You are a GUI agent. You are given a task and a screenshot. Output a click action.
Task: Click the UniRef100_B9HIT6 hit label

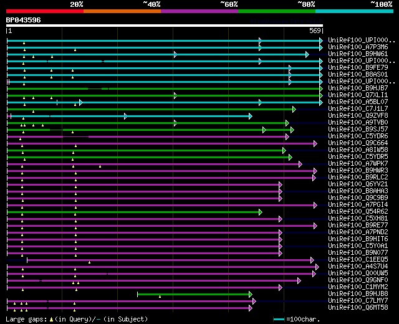click(358, 239)
